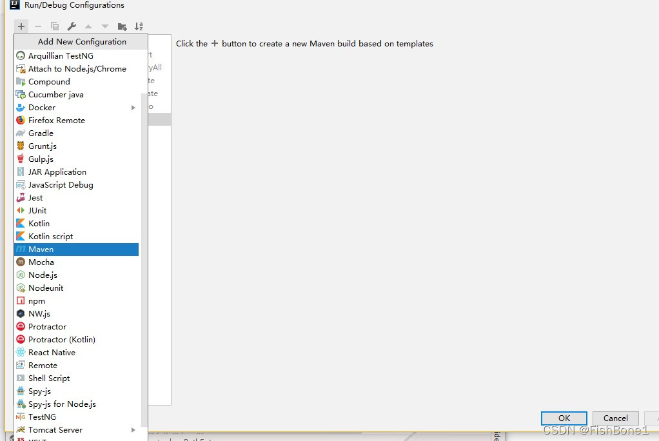659x441 pixels.
Task: Choose Protractor (Kotlin) entry
Action: (x=77, y=340)
